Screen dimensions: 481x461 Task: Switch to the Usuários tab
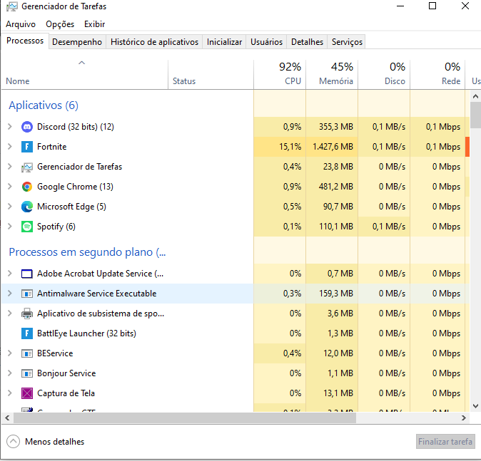click(266, 42)
